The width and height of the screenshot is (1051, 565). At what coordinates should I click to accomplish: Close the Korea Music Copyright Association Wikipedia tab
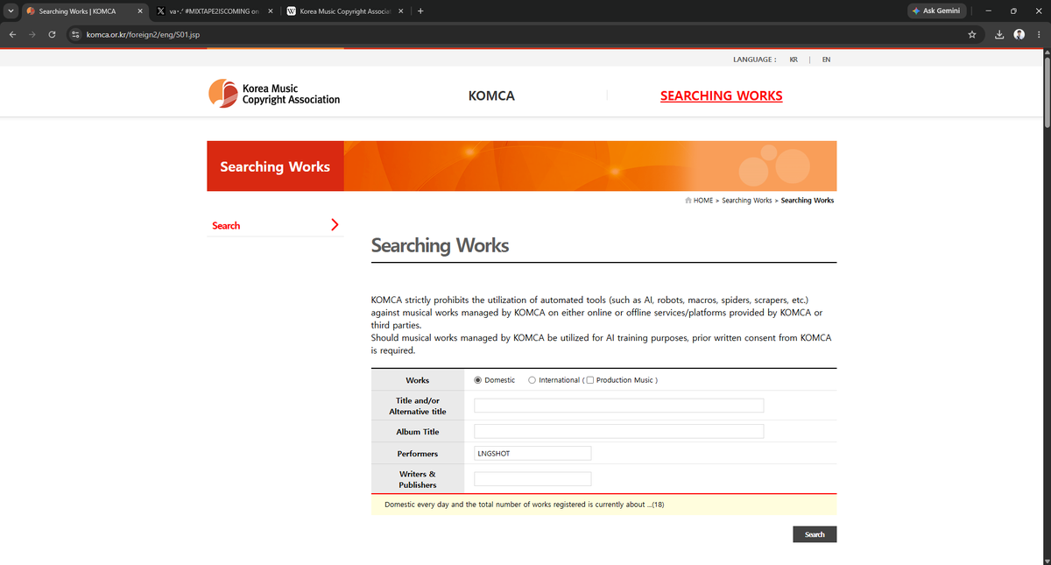pos(400,11)
